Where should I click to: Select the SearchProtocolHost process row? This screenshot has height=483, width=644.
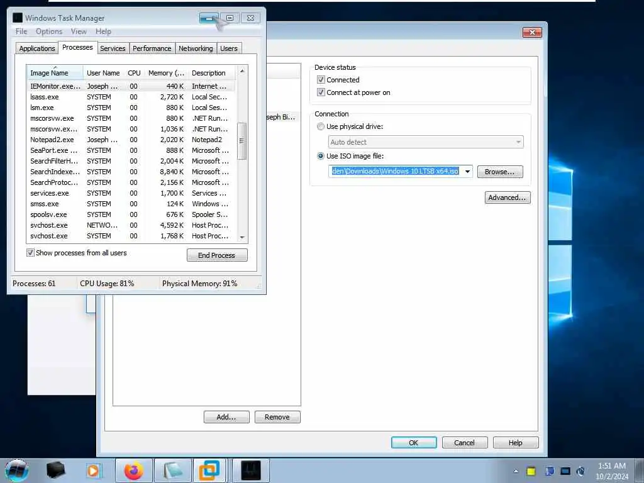tap(131, 182)
